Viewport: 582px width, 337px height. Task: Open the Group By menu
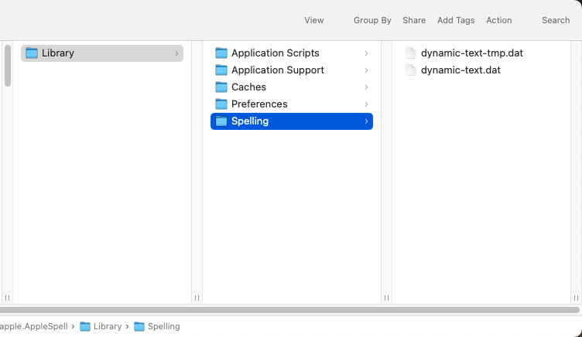coord(372,20)
